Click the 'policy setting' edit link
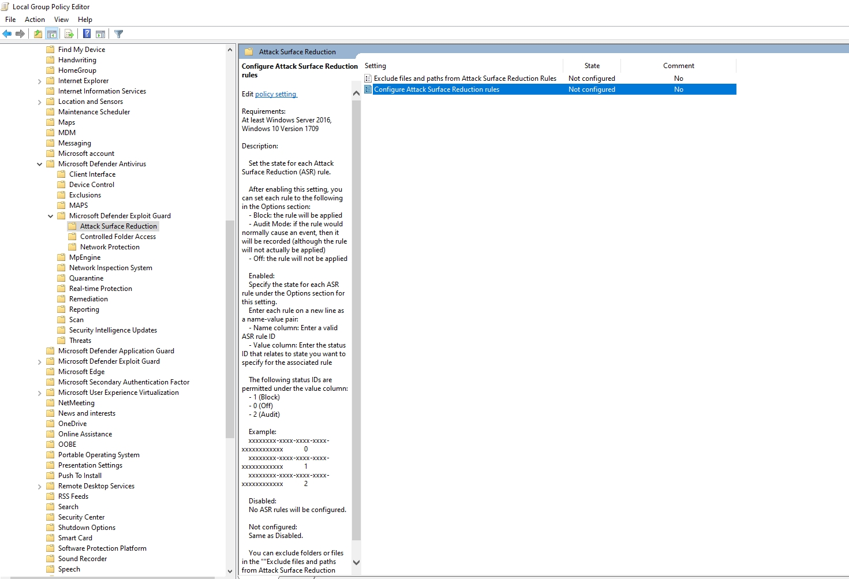Screen dimensions: 849x579 [275, 94]
